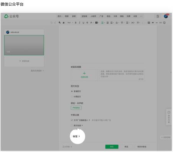Select the 普通图文 radio option
173x152 pixels.
click(x=72, y=91)
